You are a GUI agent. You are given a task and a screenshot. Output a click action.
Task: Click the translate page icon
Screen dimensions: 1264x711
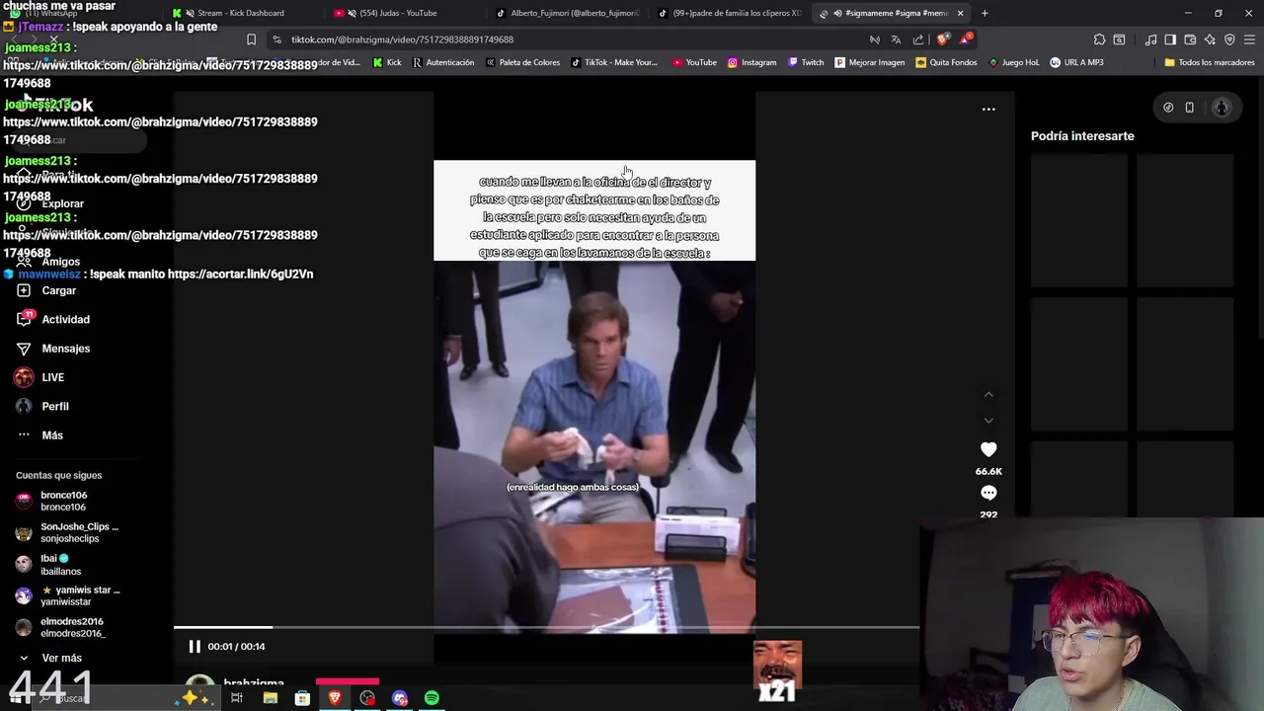tap(896, 39)
